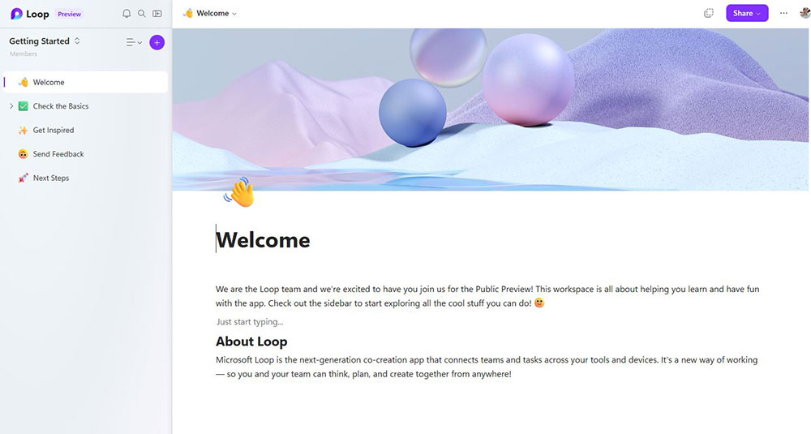Screen dimensions: 811x434
Task: Open search with the magnifier icon
Action: (x=141, y=14)
